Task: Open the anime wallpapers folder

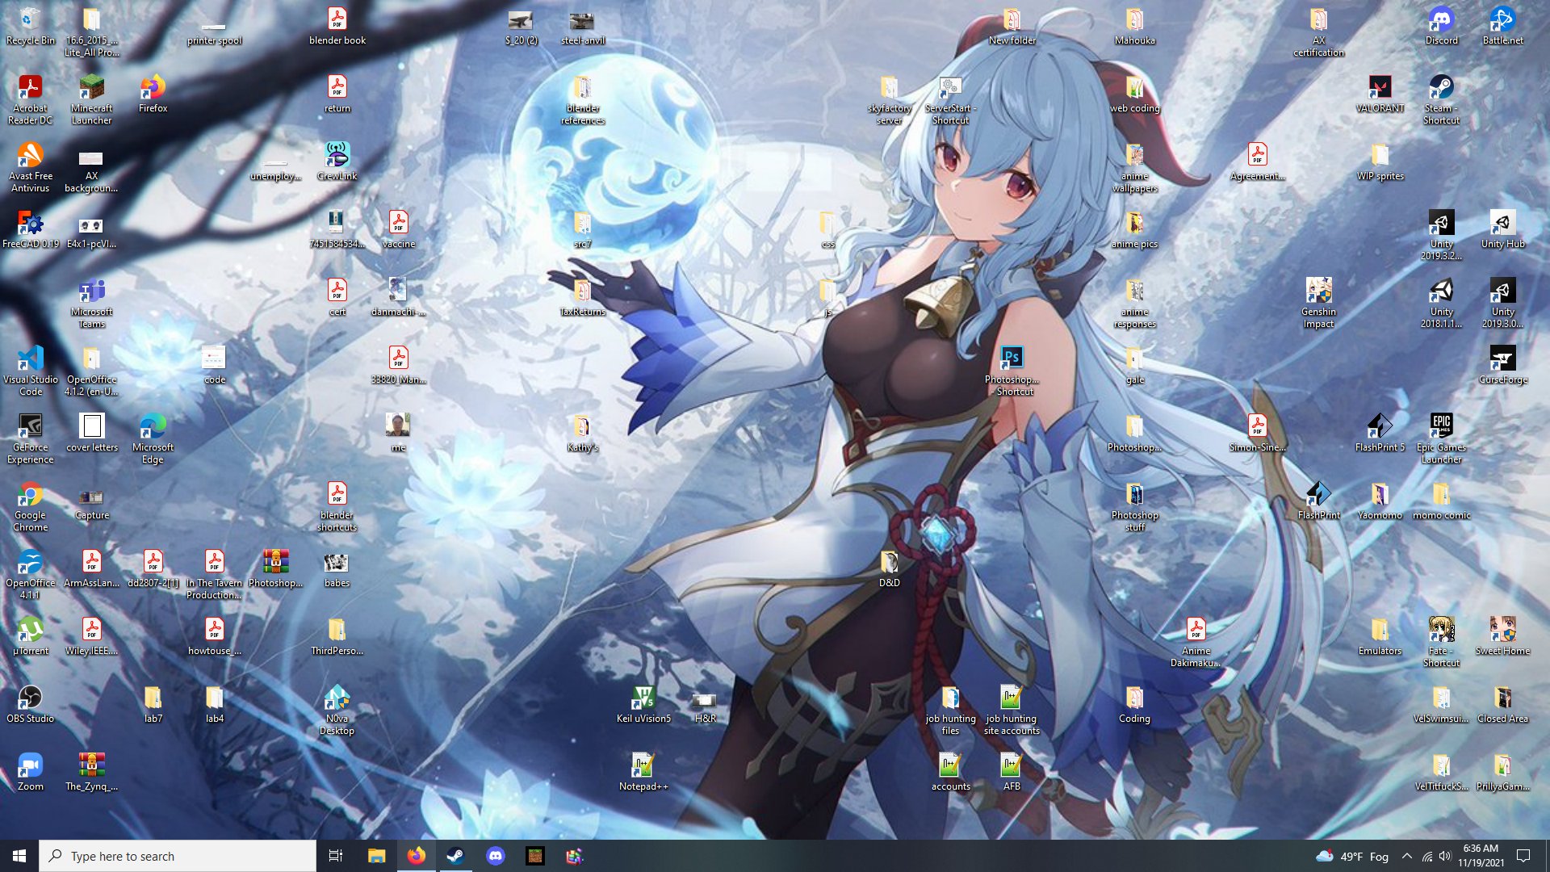Action: [1134, 167]
